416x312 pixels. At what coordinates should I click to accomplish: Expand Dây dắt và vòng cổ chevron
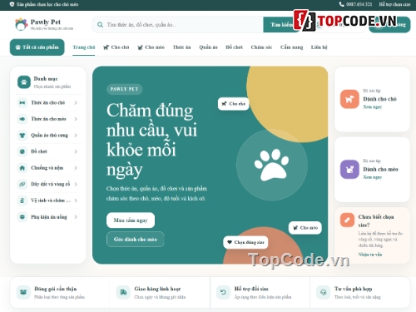coord(76,184)
